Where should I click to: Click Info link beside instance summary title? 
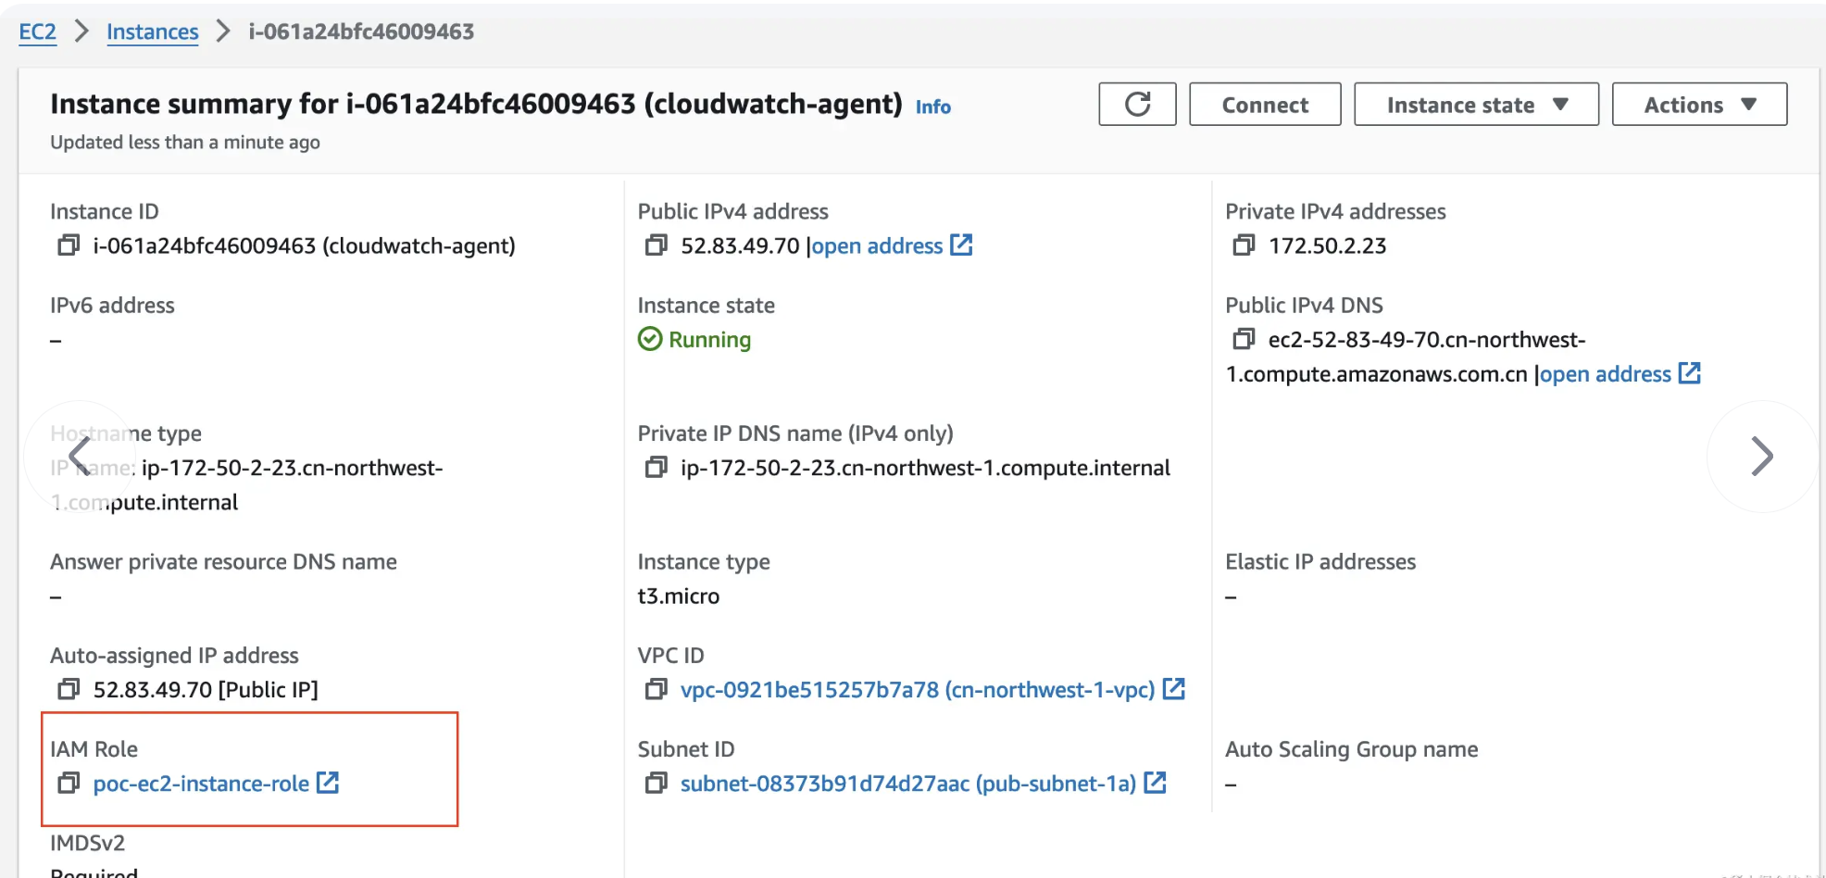932,107
